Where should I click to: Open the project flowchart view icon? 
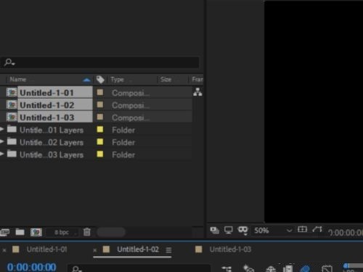(x=197, y=92)
